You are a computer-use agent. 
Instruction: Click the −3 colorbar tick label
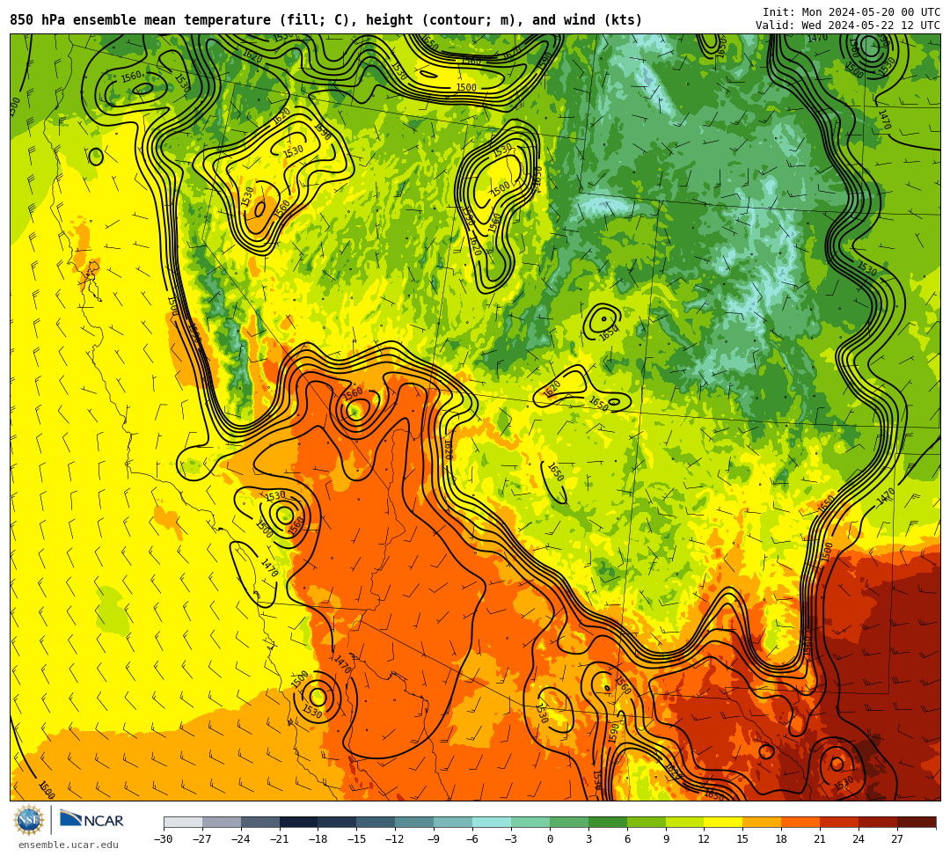tap(511, 839)
